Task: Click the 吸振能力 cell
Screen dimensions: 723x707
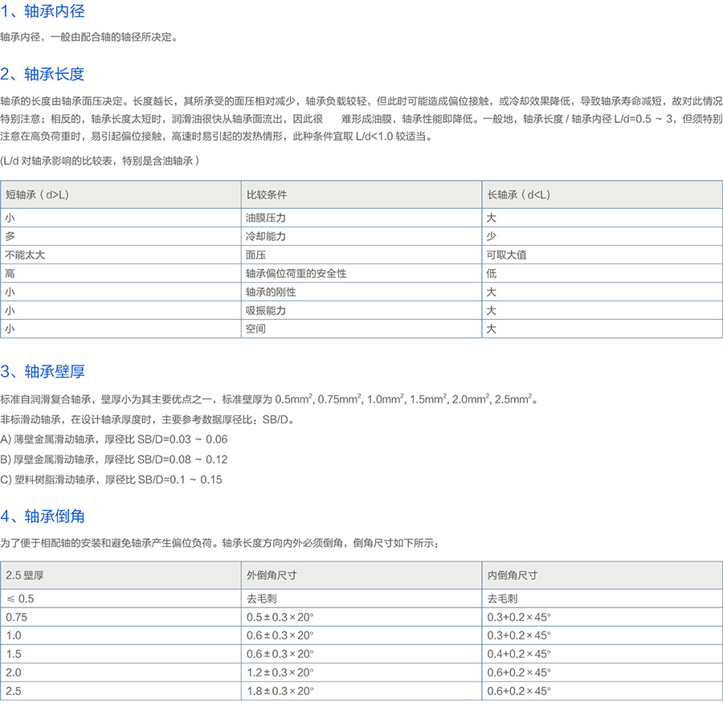Action: pos(361,310)
